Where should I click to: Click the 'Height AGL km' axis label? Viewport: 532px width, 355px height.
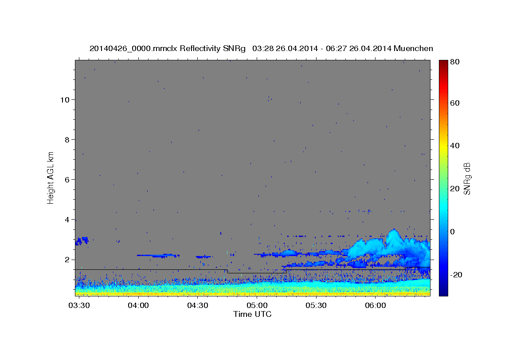click(x=51, y=177)
